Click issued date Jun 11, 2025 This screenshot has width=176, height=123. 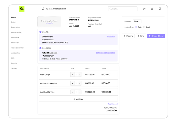point(74,26)
